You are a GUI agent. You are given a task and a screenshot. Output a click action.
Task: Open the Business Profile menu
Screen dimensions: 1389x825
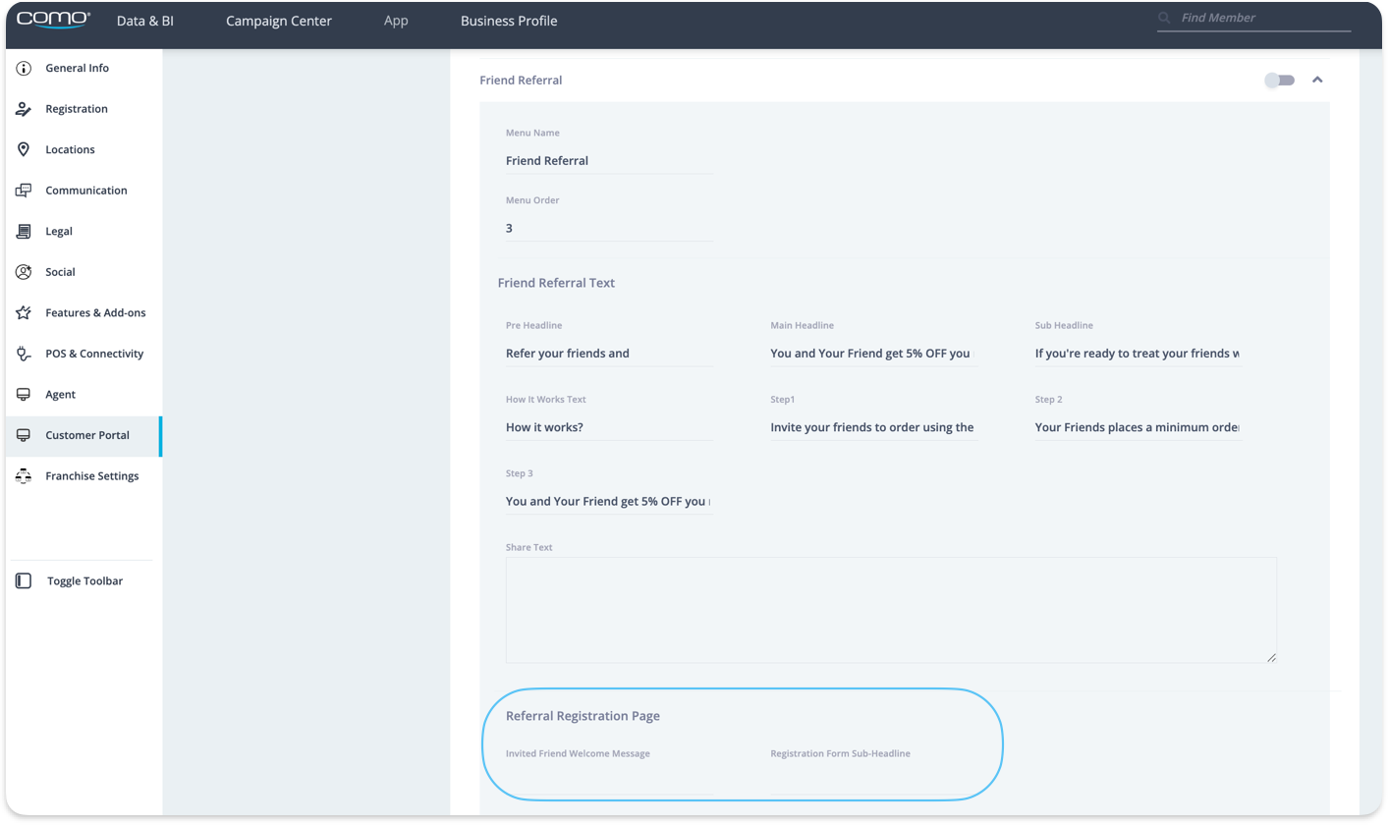509,21
